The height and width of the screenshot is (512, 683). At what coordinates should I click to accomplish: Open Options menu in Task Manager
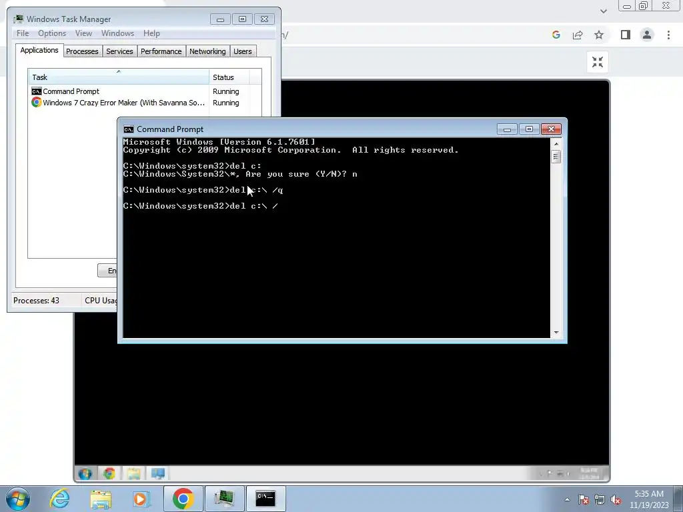click(52, 33)
